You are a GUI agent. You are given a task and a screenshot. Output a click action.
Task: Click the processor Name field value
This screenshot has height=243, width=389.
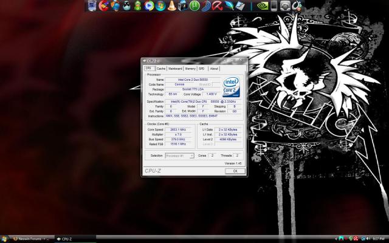point(193,80)
